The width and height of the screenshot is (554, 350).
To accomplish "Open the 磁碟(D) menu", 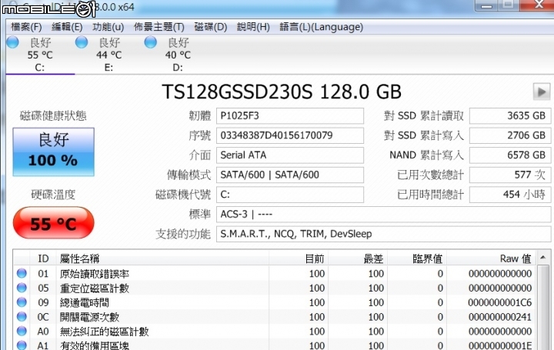I will click(x=211, y=27).
